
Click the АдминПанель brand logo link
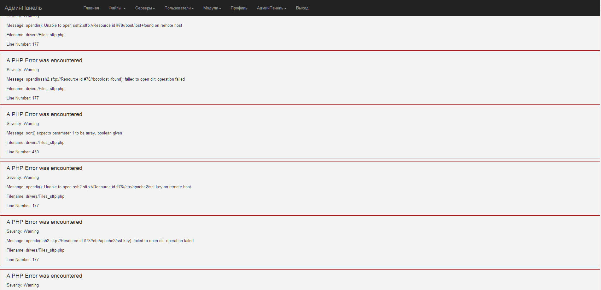pos(23,8)
